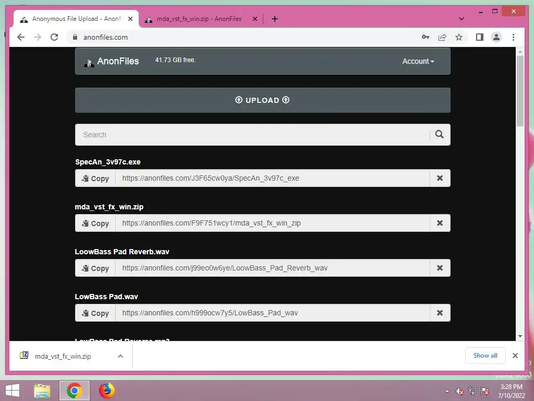Open the Chrome three-dot menu
This screenshot has height=401, width=534.
[x=513, y=37]
